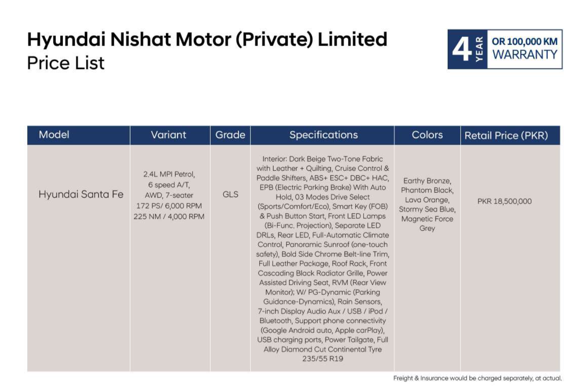Click the Model column header
The width and height of the screenshot is (588, 392).
pos(54,135)
